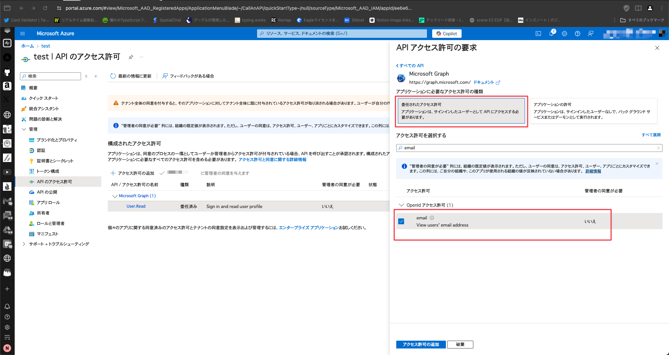
Task: Uncheck the email permission checkbox
Action: coord(401,221)
